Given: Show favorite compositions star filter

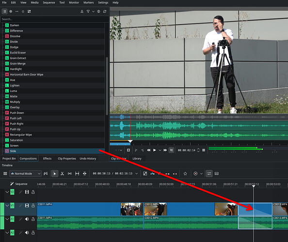Looking at the screenshot, I should point(23,11).
